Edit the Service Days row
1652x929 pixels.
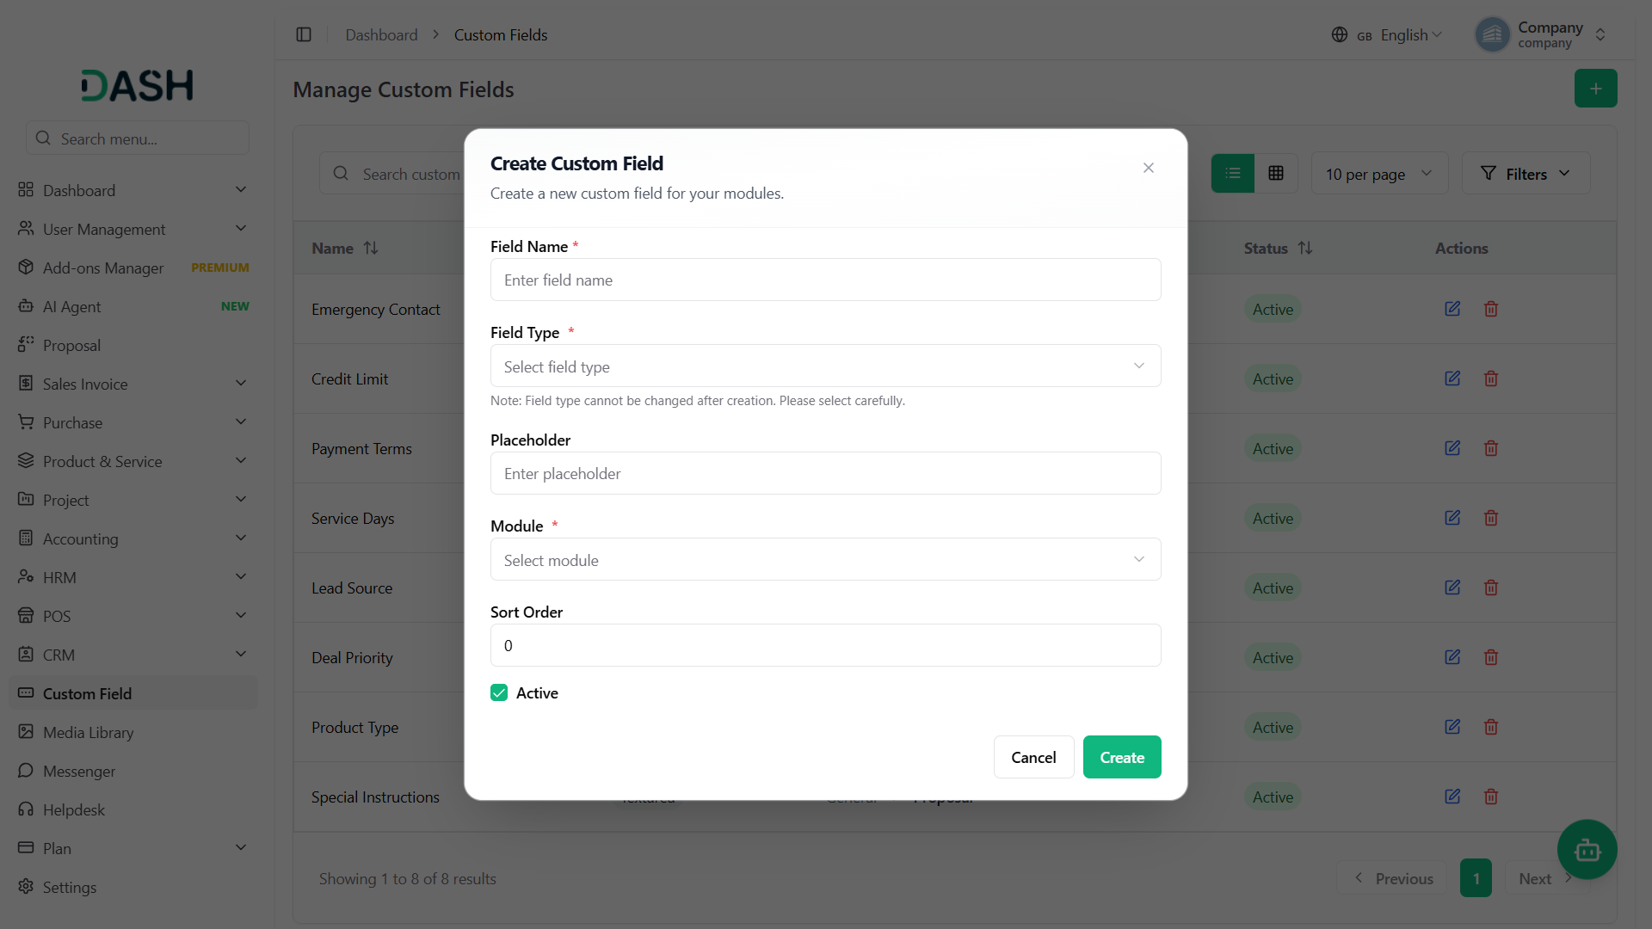click(x=1452, y=518)
